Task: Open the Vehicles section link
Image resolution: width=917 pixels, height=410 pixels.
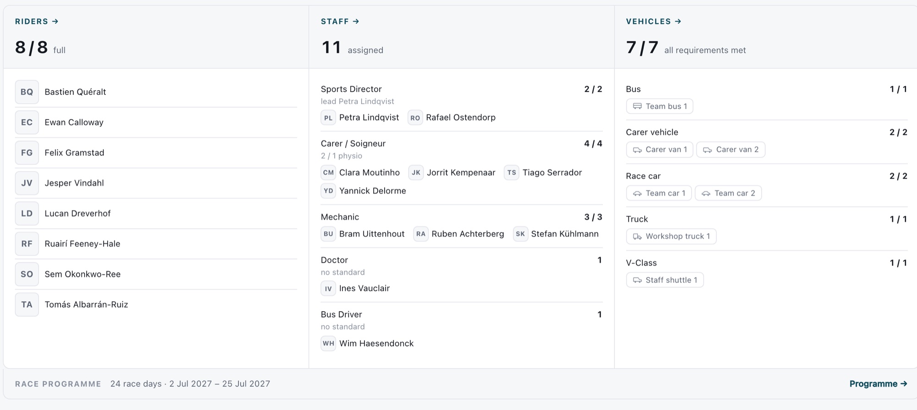Action: [x=653, y=22]
